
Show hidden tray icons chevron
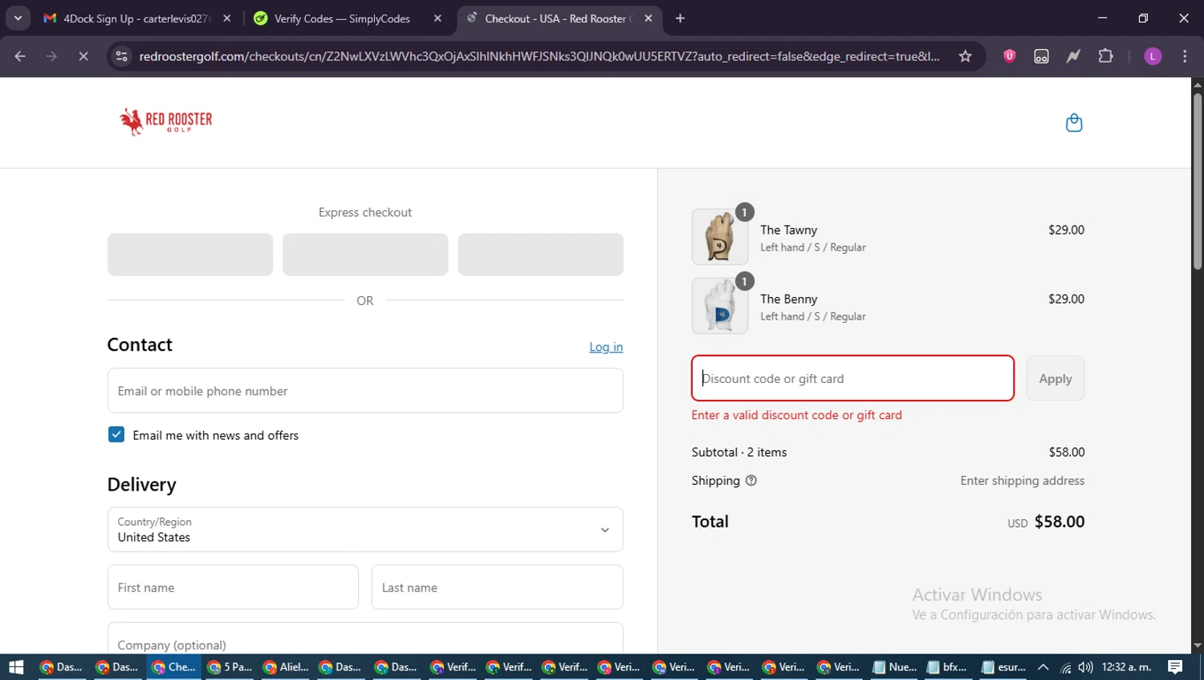point(1043,667)
